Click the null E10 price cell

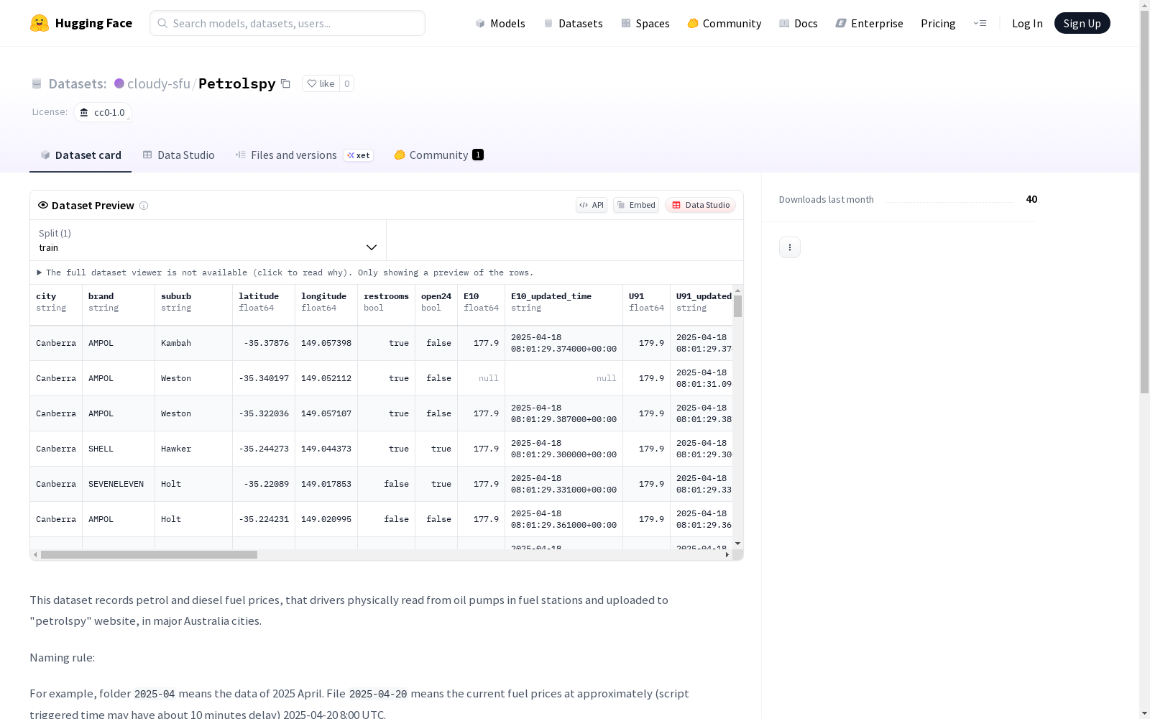[x=482, y=378]
